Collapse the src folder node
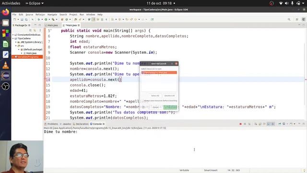307x173 pixels. click(16, 46)
